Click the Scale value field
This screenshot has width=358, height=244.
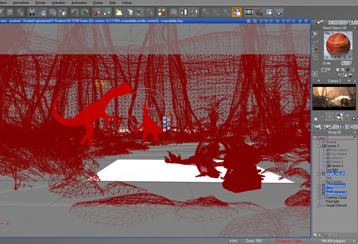(345, 63)
